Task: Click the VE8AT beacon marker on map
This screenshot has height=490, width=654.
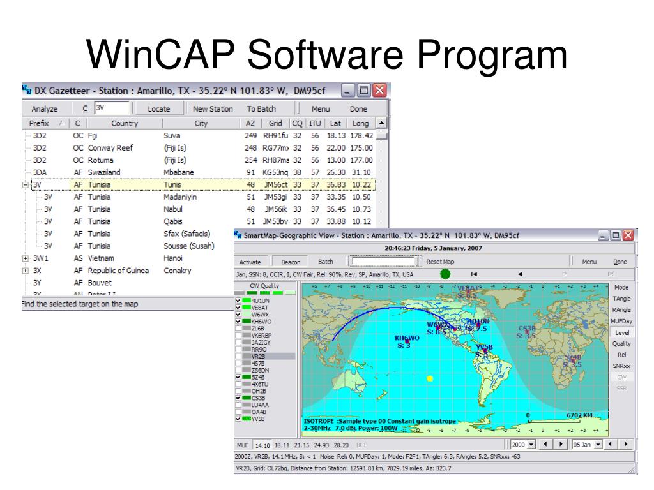Action: (468, 292)
